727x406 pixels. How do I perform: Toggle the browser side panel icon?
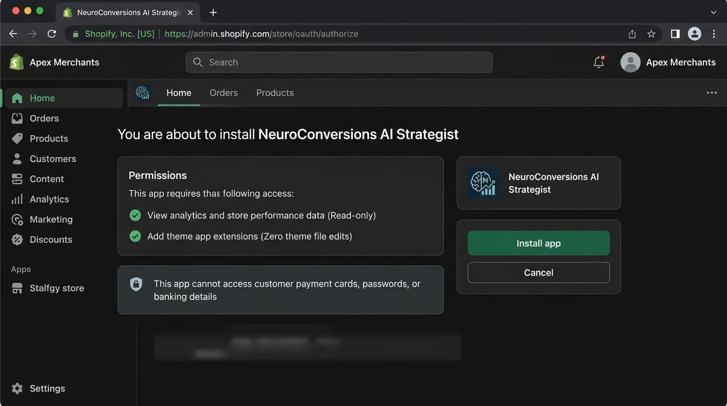click(x=675, y=34)
